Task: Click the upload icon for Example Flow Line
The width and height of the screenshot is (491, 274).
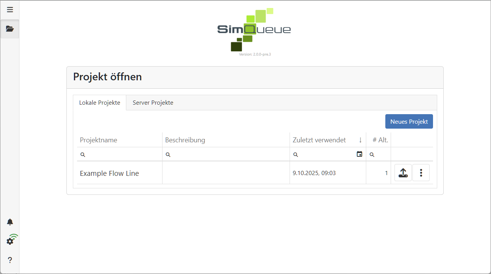Action: click(403, 173)
